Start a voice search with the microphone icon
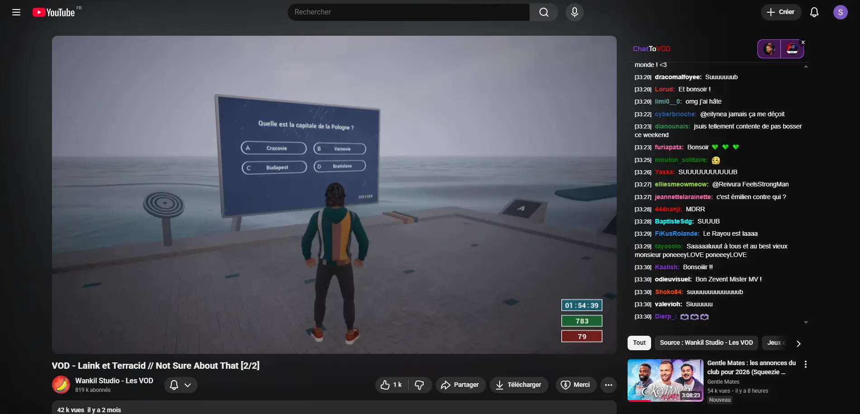The height and width of the screenshot is (414, 860). [574, 12]
